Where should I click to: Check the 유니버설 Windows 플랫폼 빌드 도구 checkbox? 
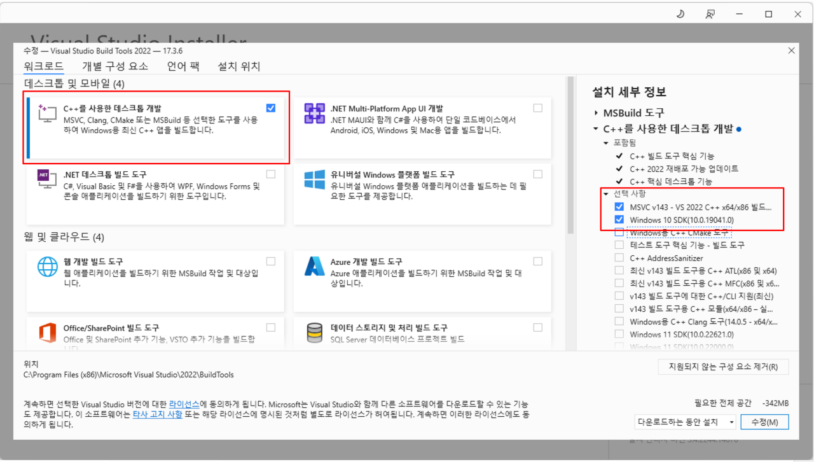click(x=538, y=174)
